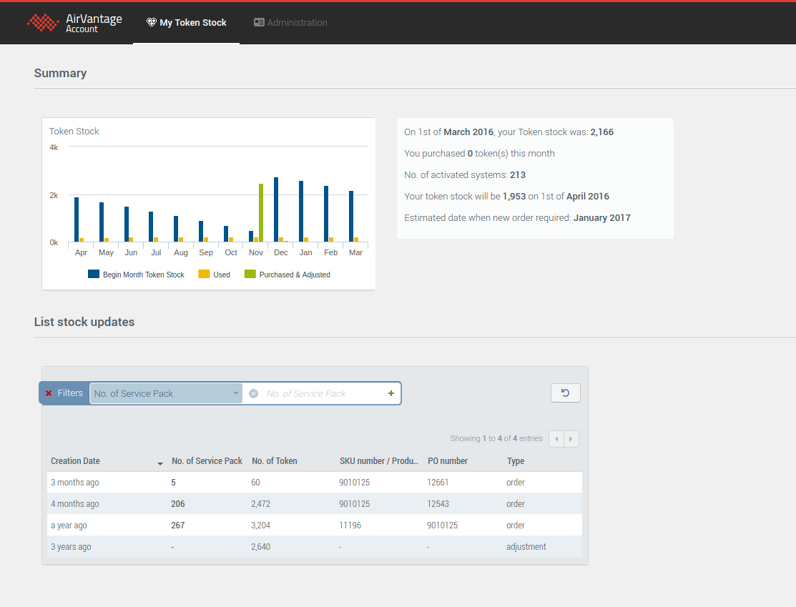796x607 pixels.
Task: Go to previous page of entries
Action: point(556,439)
